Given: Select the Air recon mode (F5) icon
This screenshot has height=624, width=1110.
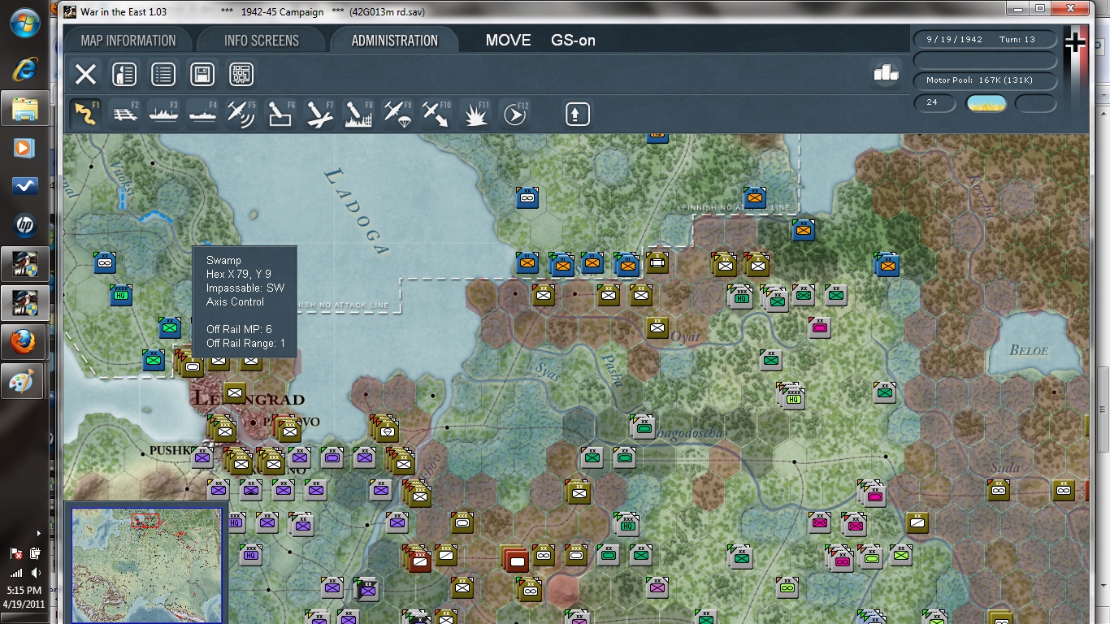Looking at the screenshot, I should pos(241,114).
